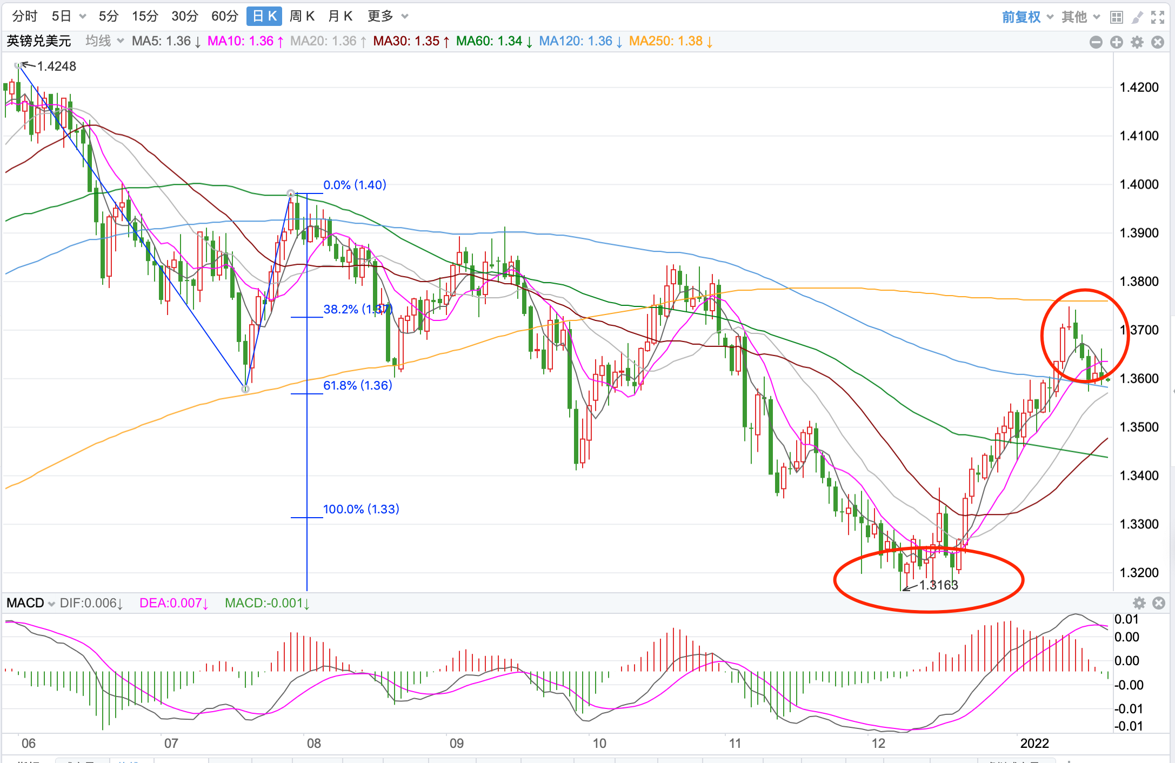Remove the MACD panel
This screenshot has height=763, width=1175.
[x=1159, y=603]
